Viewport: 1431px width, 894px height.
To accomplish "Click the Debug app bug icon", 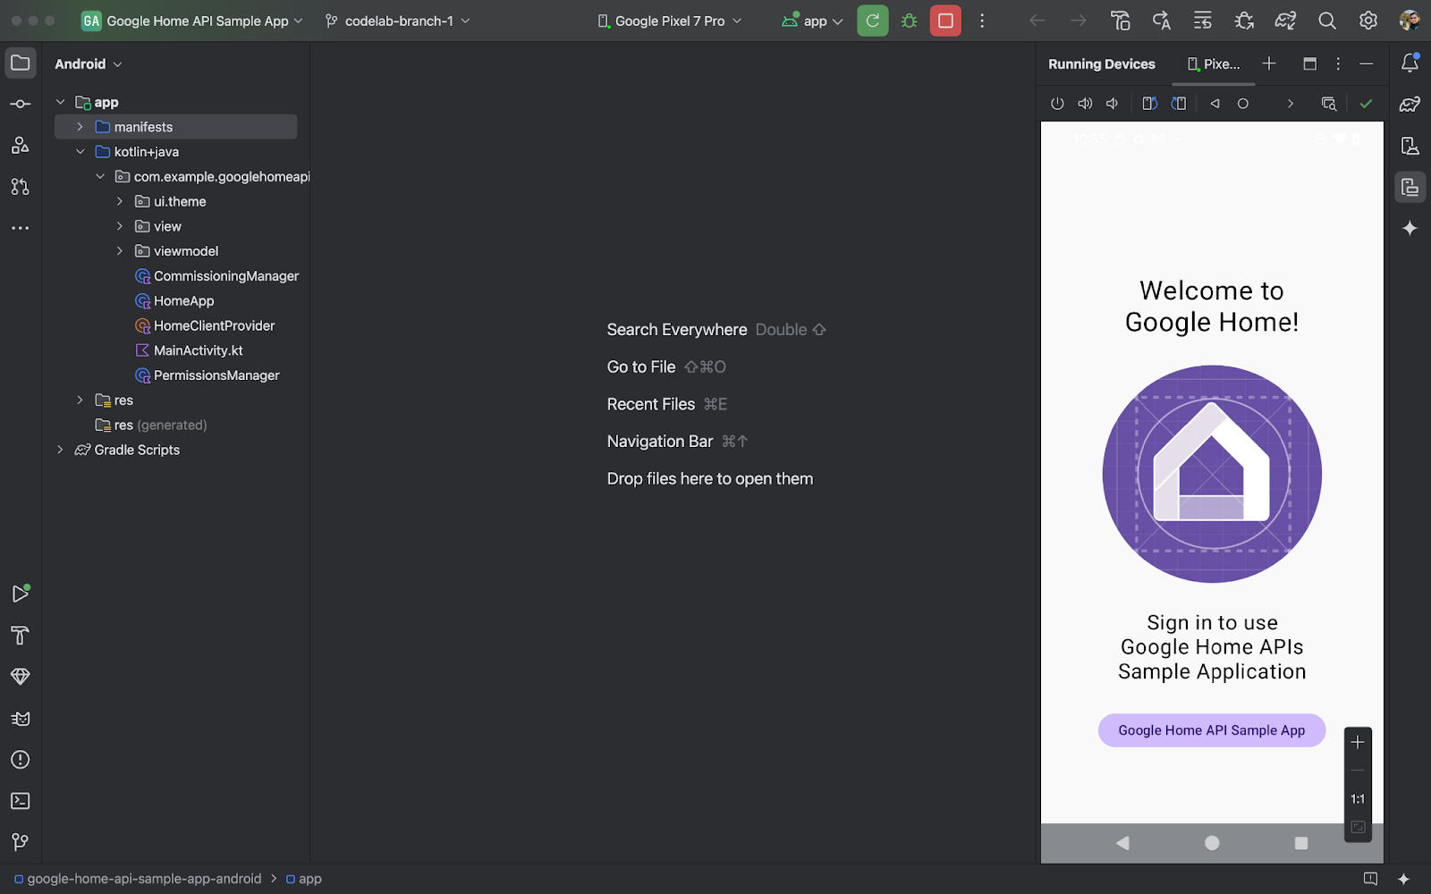I will pos(910,21).
